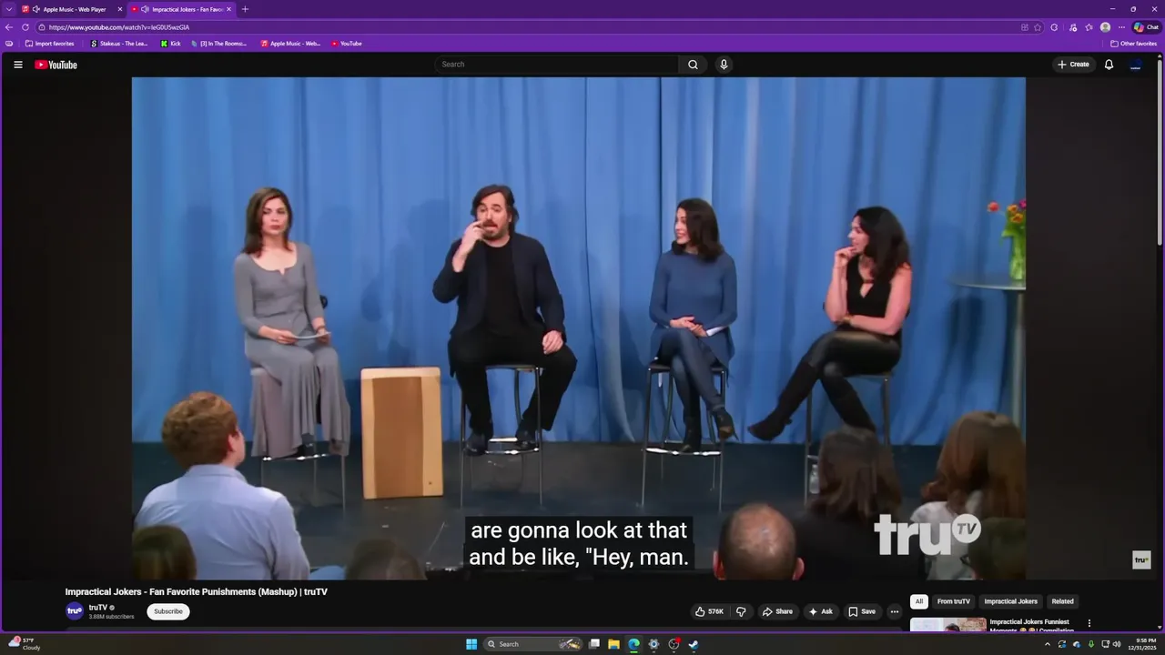
Task: Open Microsoft Edge taskbar icon
Action: (633, 644)
